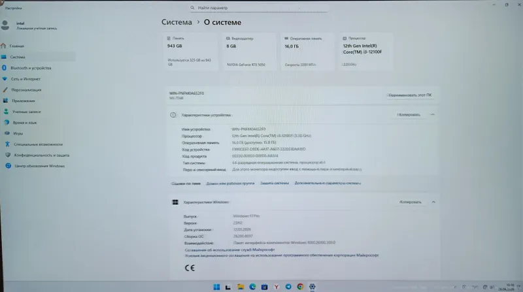Open File Explorer from taskbar
The width and height of the screenshot is (523, 292).
(x=241, y=287)
